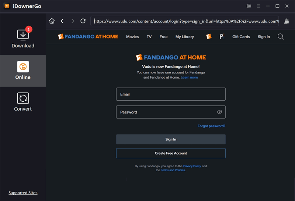
Task: Open the Download tab in the sidebar
Action: point(23,37)
